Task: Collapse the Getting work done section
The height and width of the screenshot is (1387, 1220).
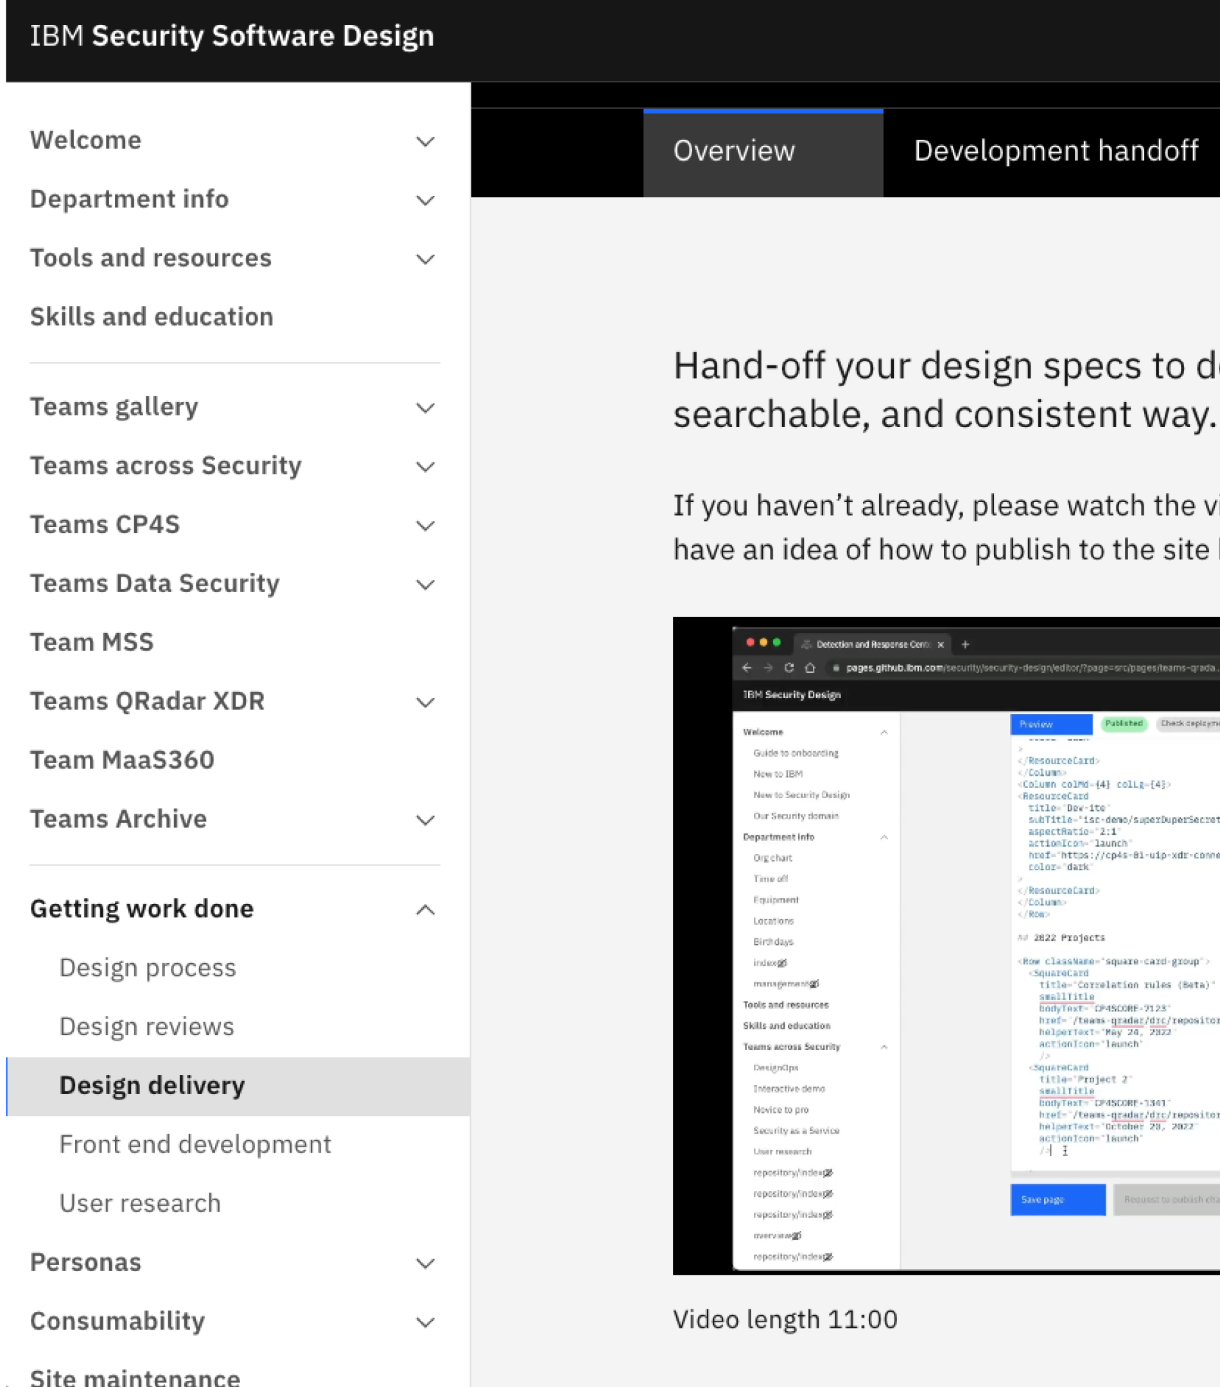Action: [x=425, y=910]
